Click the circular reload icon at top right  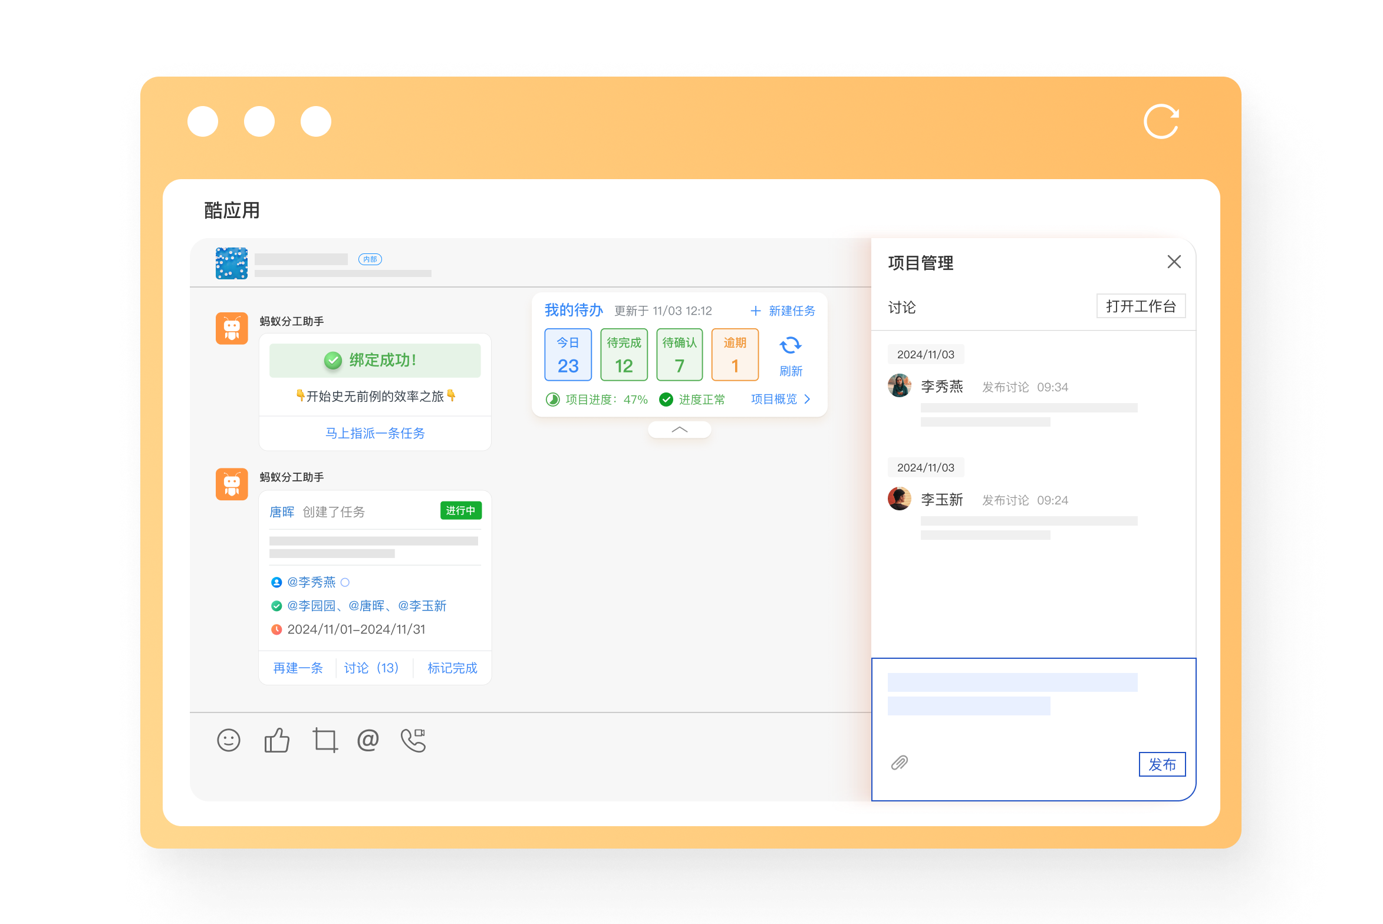pos(1161,122)
